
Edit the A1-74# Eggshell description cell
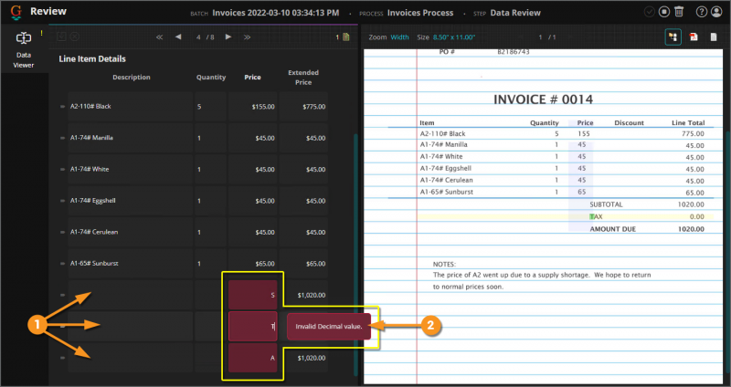tap(130, 201)
